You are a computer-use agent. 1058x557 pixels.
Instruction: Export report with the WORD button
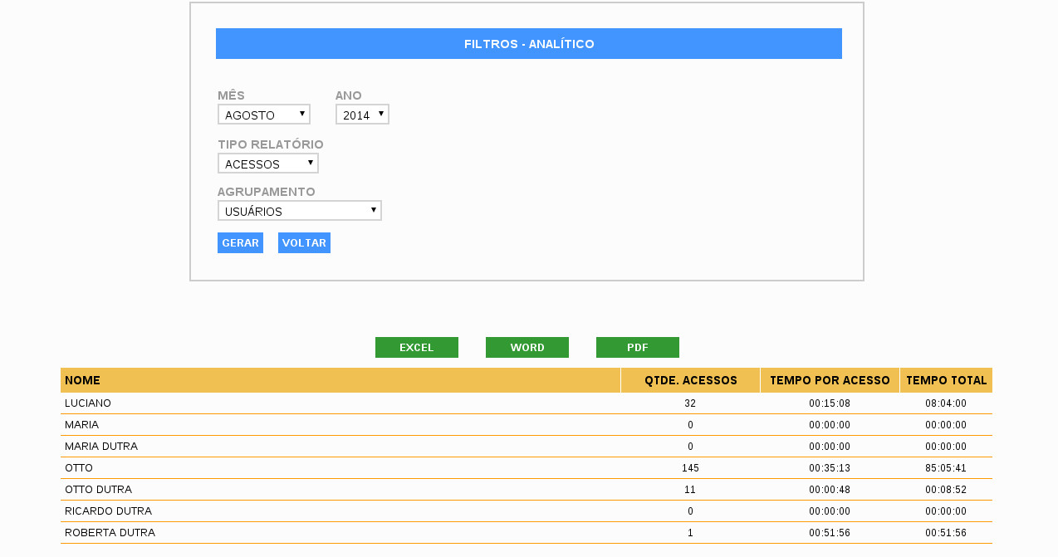coord(527,348)
